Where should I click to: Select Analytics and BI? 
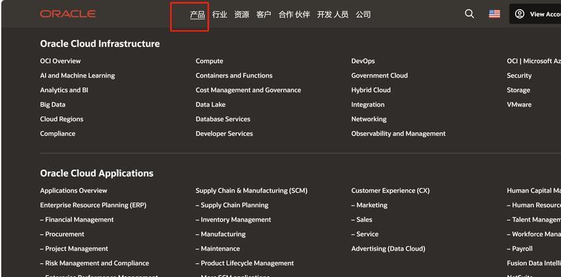64,90
